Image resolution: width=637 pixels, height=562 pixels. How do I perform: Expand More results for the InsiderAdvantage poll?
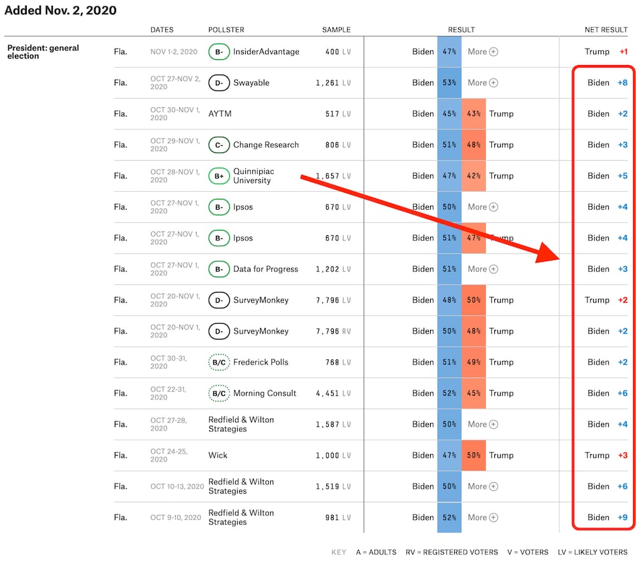click(x=483, y=52)
